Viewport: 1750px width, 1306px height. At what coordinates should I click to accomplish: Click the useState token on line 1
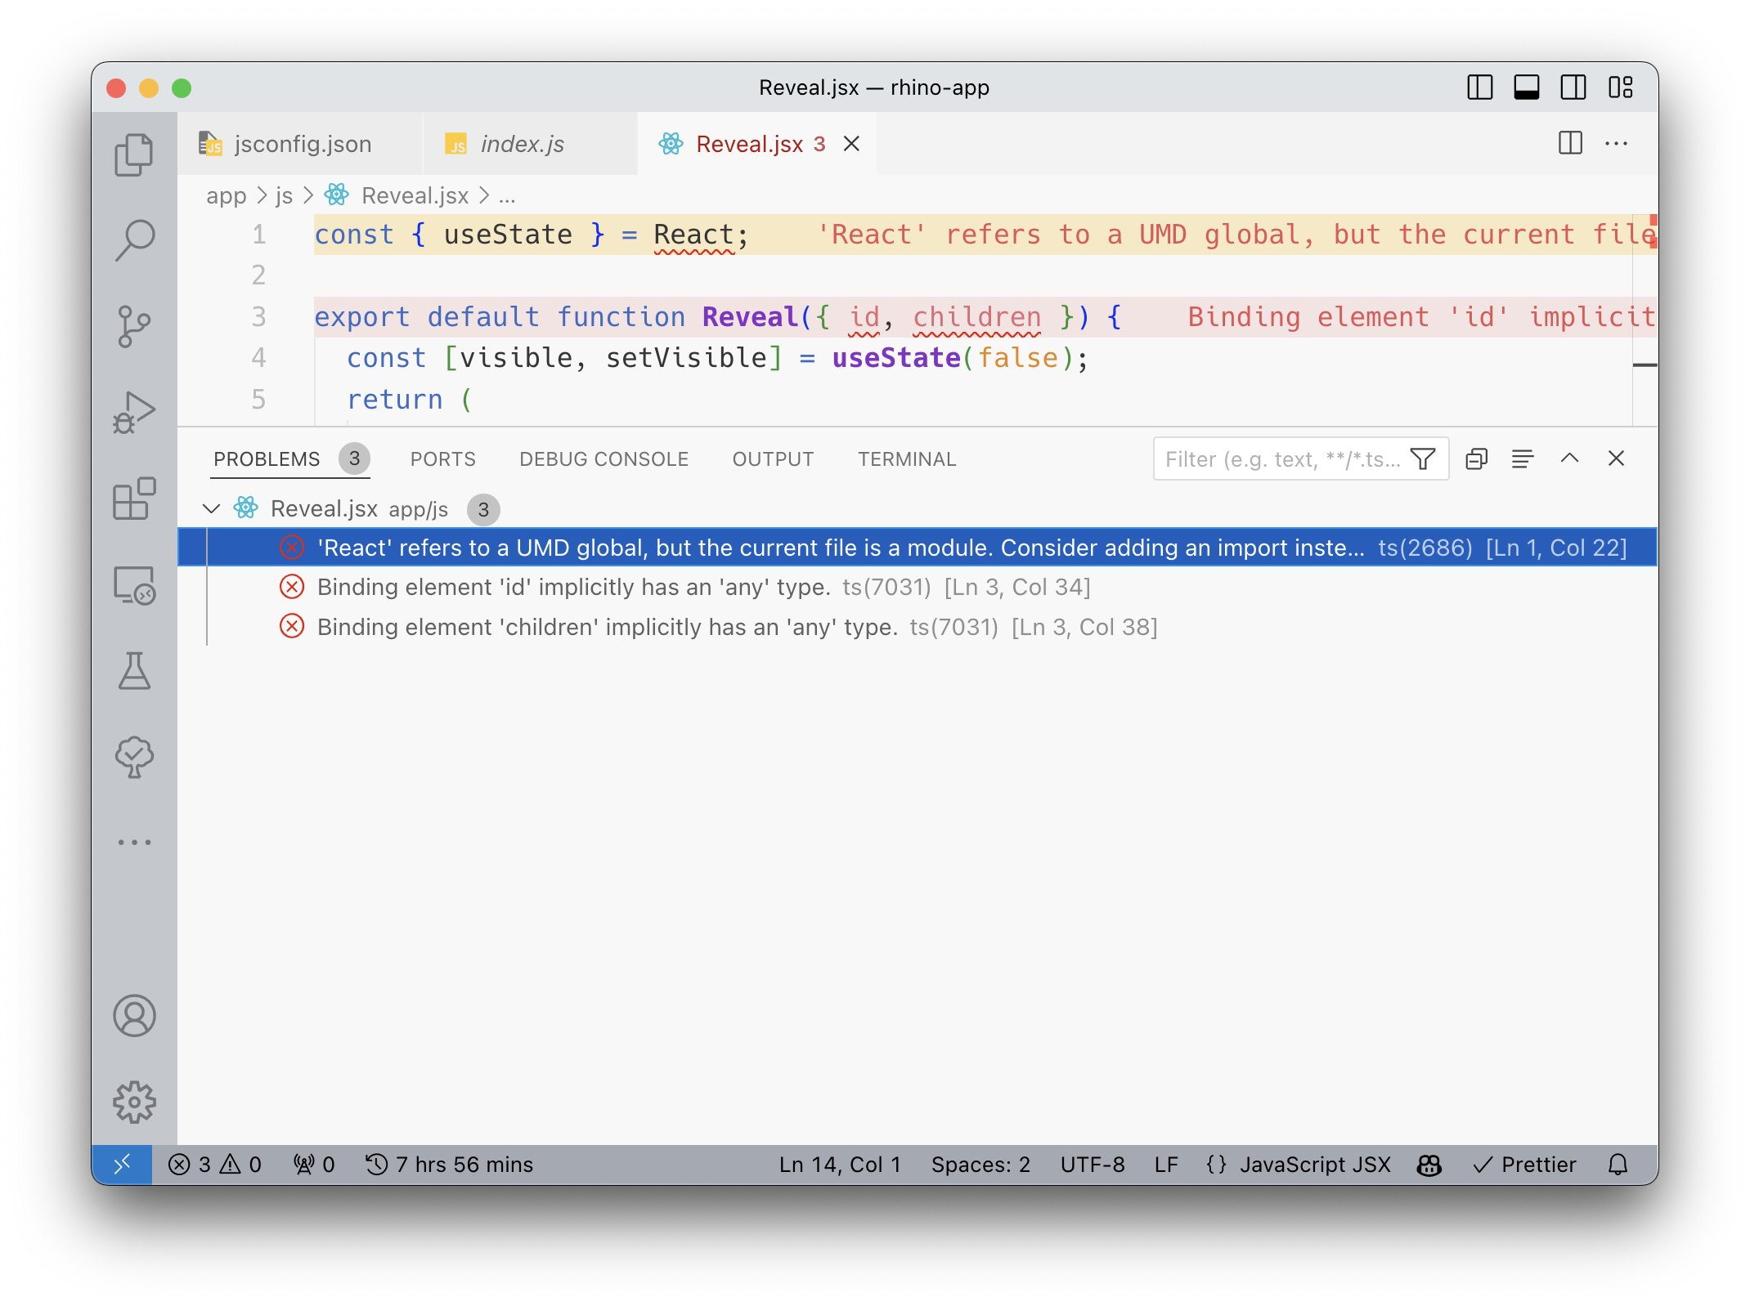pyautogui.click(x=508, y=235)
